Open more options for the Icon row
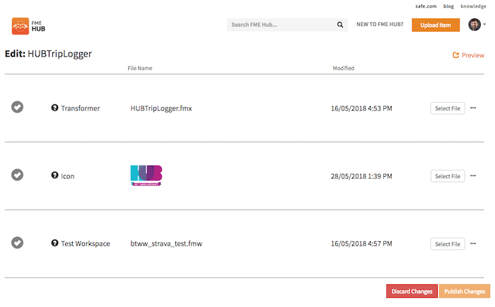This screenshot has width=495, height=307. coord(473,176)
